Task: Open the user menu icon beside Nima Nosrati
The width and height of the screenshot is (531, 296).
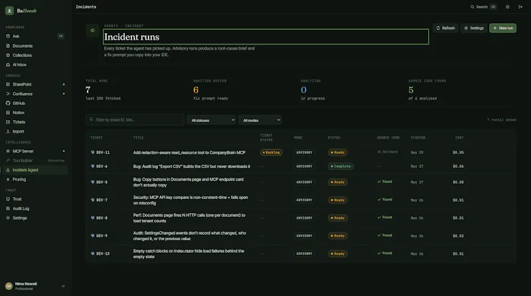Action: (x=63, y=286)
